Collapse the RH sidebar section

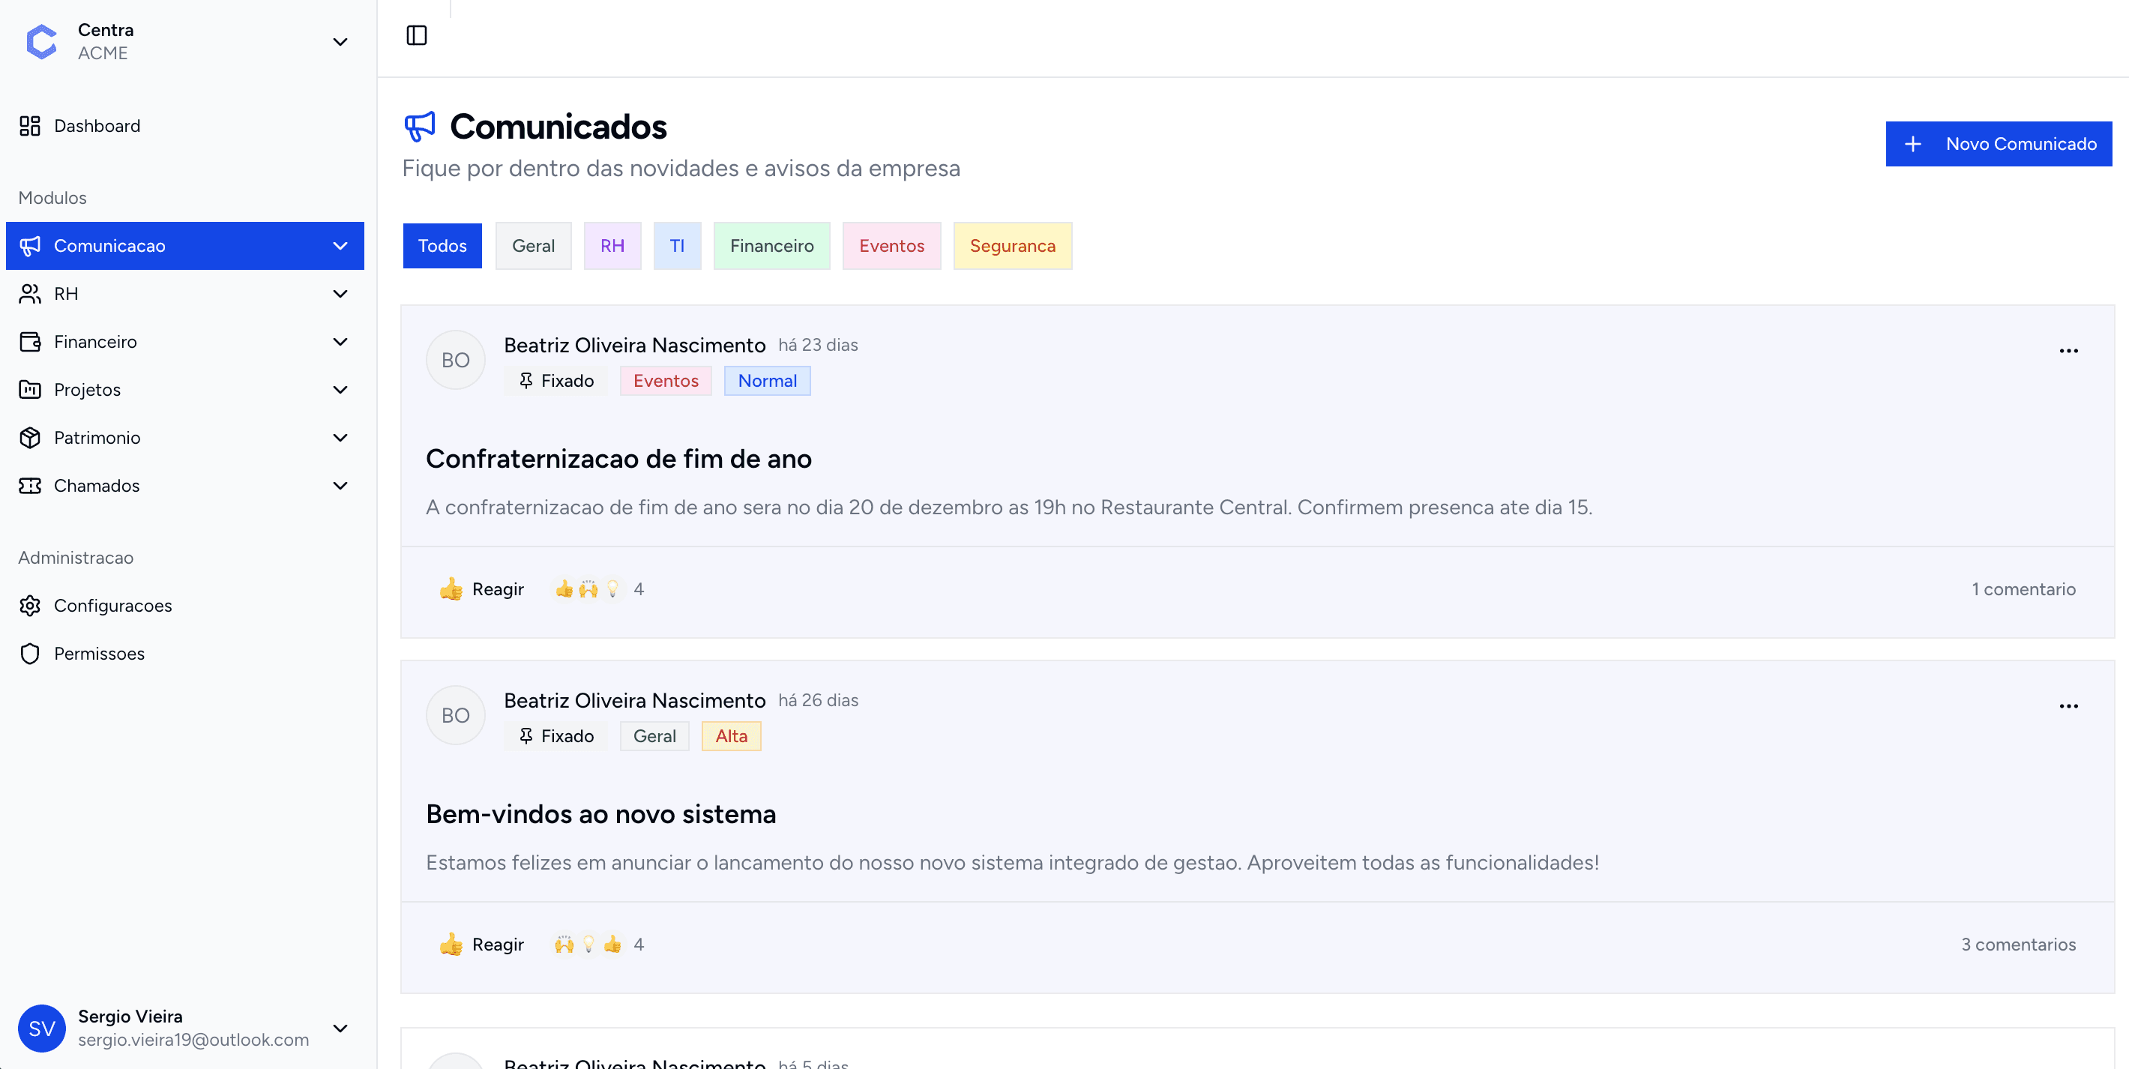coord(340,294)
